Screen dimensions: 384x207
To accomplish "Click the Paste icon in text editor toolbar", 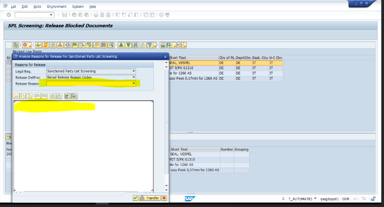I will (x=29, y=96).
